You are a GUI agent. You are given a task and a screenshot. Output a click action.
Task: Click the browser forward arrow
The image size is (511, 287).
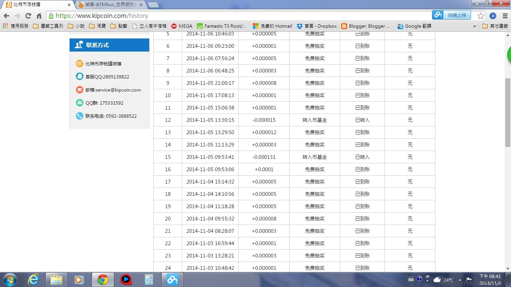pyautogui.click(x=17, y=16)
